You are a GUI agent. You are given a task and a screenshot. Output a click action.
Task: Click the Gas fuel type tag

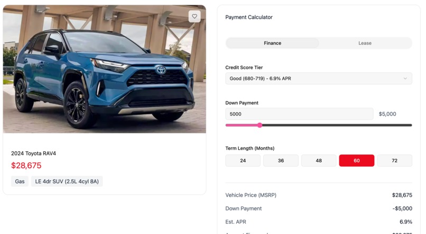point(20,181)
